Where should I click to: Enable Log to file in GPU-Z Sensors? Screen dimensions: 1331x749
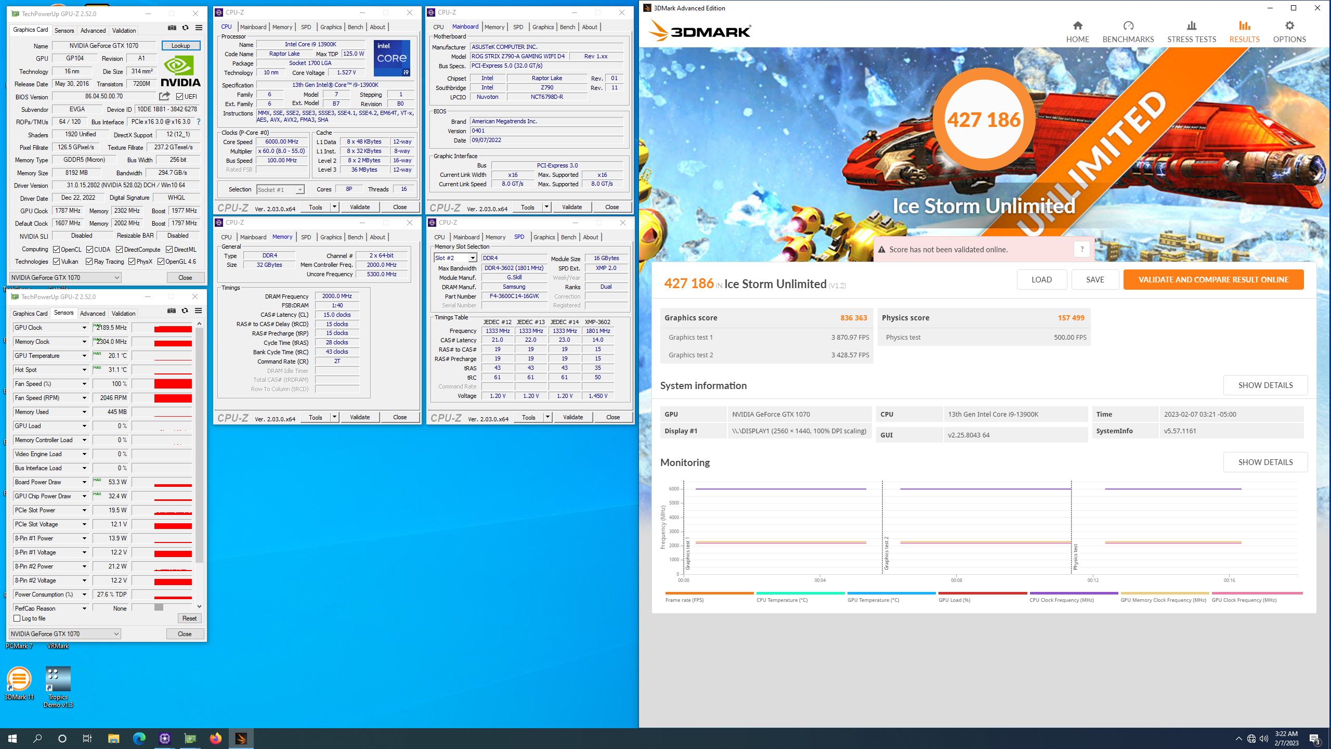pos(17,618)
